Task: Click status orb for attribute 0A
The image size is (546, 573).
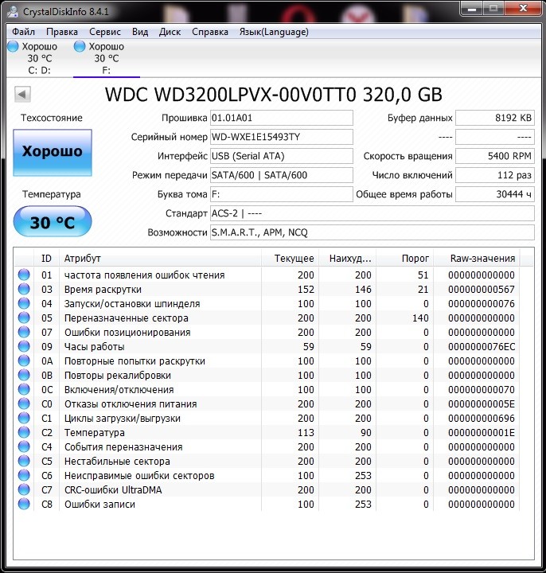Action: point(24,361)
